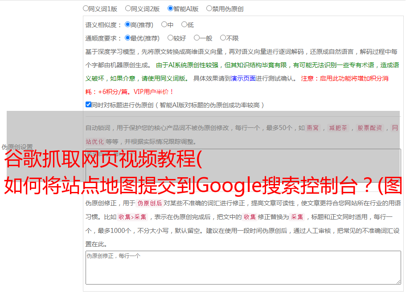Click the 收集>采集 example tag

click(132, 217)
